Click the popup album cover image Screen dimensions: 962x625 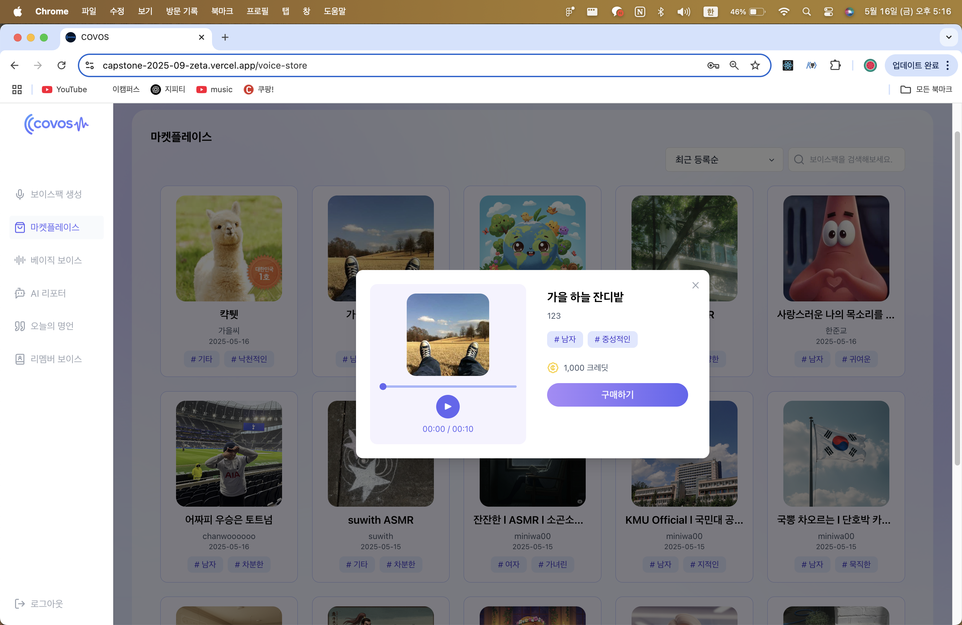447,334
